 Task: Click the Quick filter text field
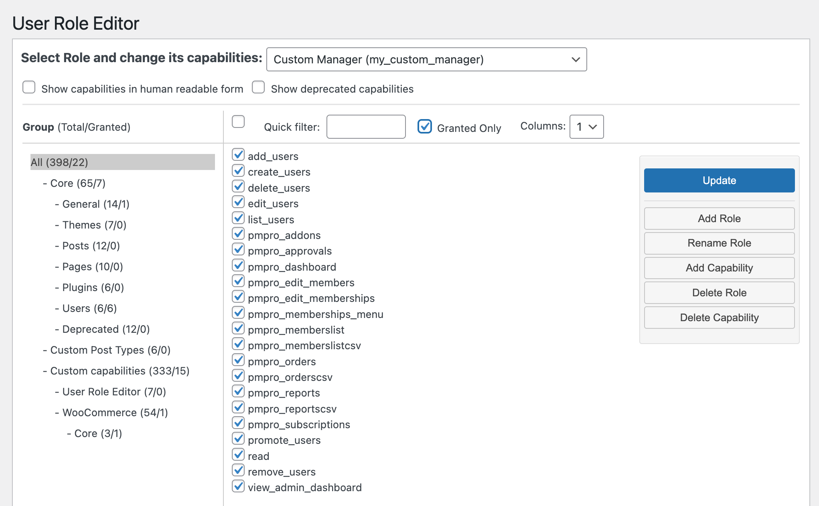(x=365, y=127)
